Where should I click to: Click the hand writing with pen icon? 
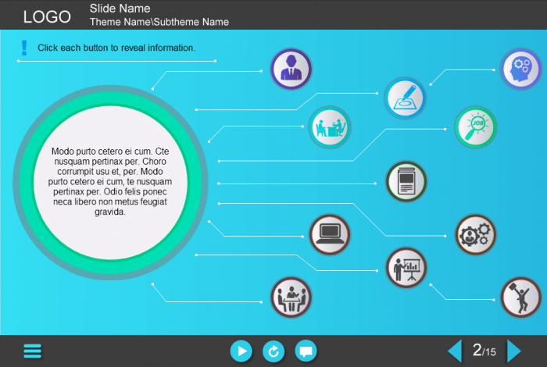tap(404, 98)
